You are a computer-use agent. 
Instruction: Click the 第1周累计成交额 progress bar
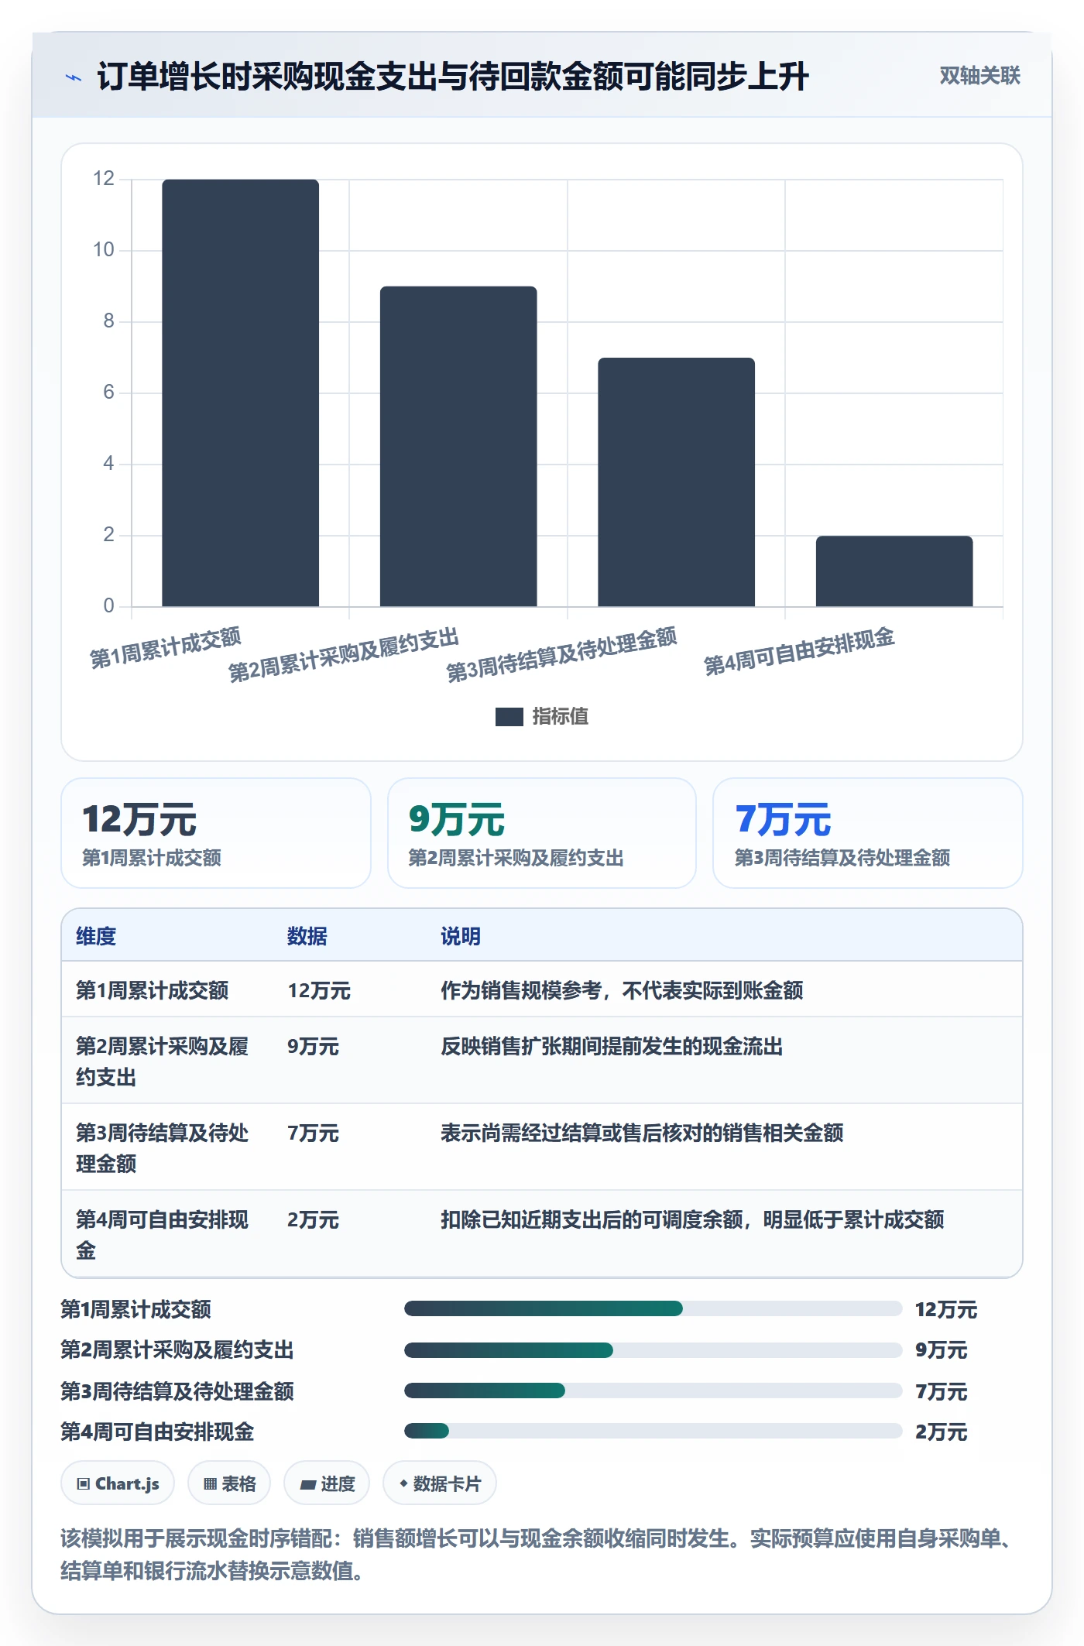pos(653,1308)
